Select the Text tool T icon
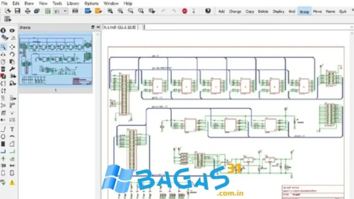The image size is (354, 199). 12,129
